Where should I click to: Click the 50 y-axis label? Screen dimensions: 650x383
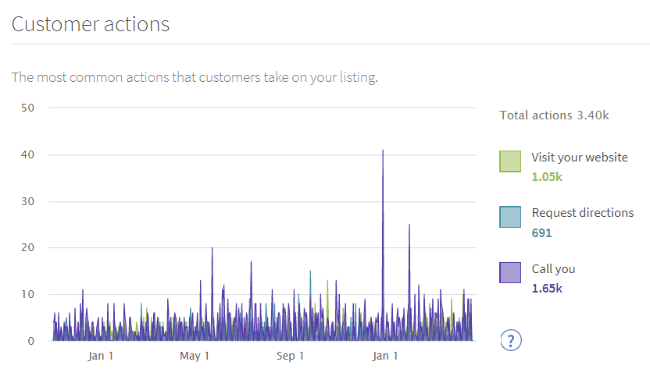27,108
